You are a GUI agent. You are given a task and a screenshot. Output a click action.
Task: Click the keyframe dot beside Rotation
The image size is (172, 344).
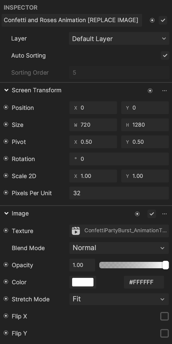6,159
